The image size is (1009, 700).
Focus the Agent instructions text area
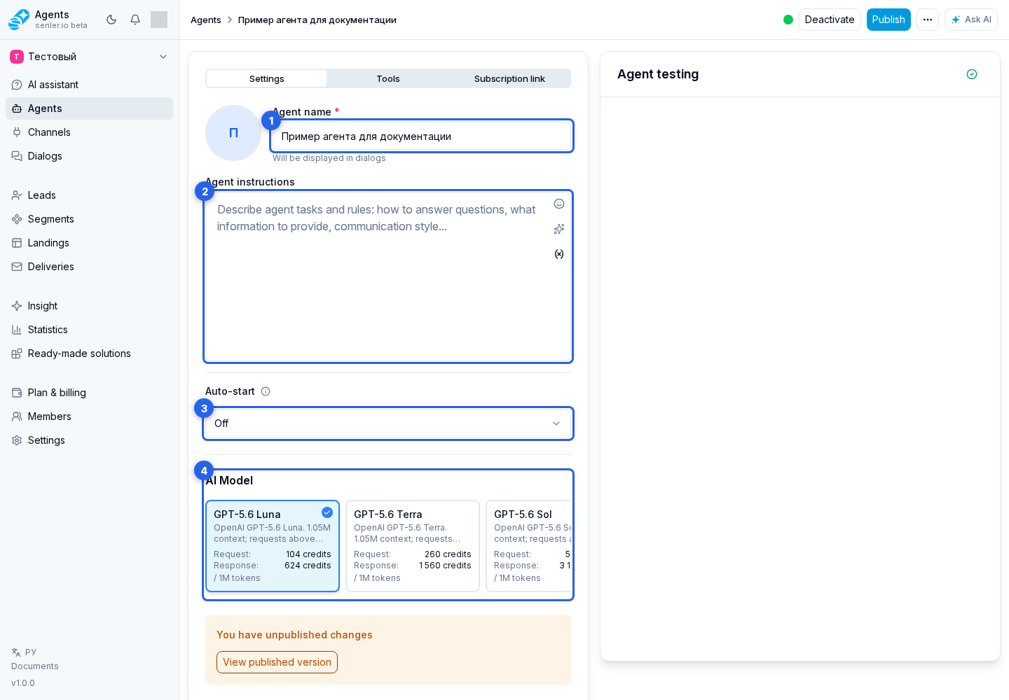388,276
